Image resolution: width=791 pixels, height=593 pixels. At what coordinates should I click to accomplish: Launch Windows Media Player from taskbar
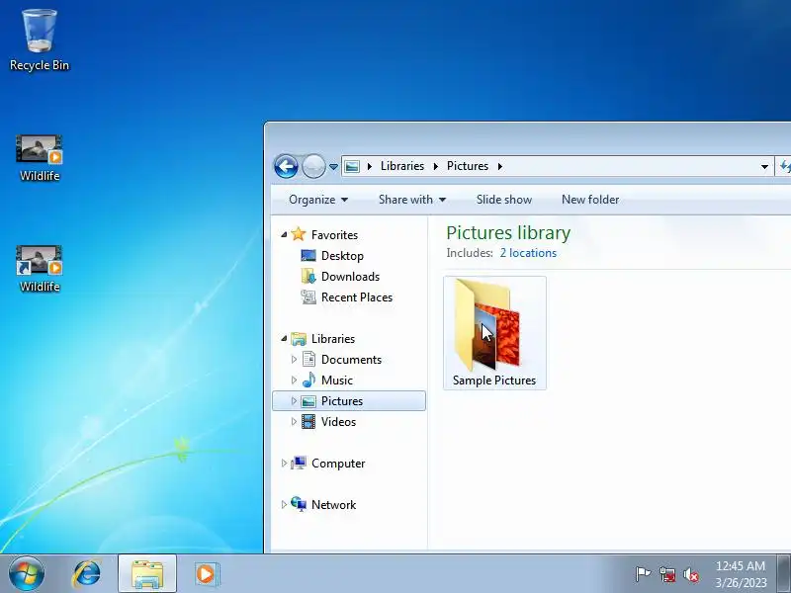click(207, 574)
